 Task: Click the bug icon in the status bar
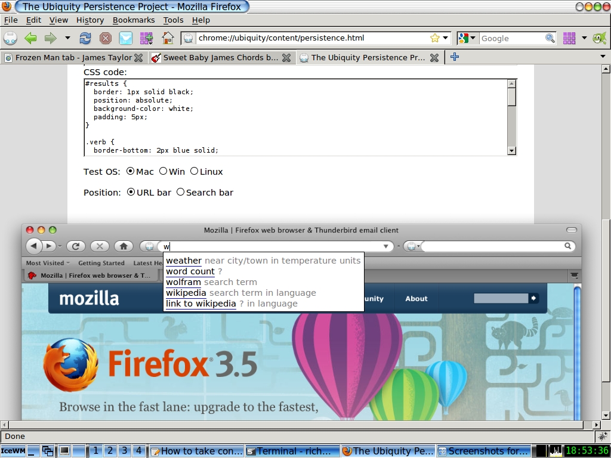pyautogui.click(x=603, y=436)
